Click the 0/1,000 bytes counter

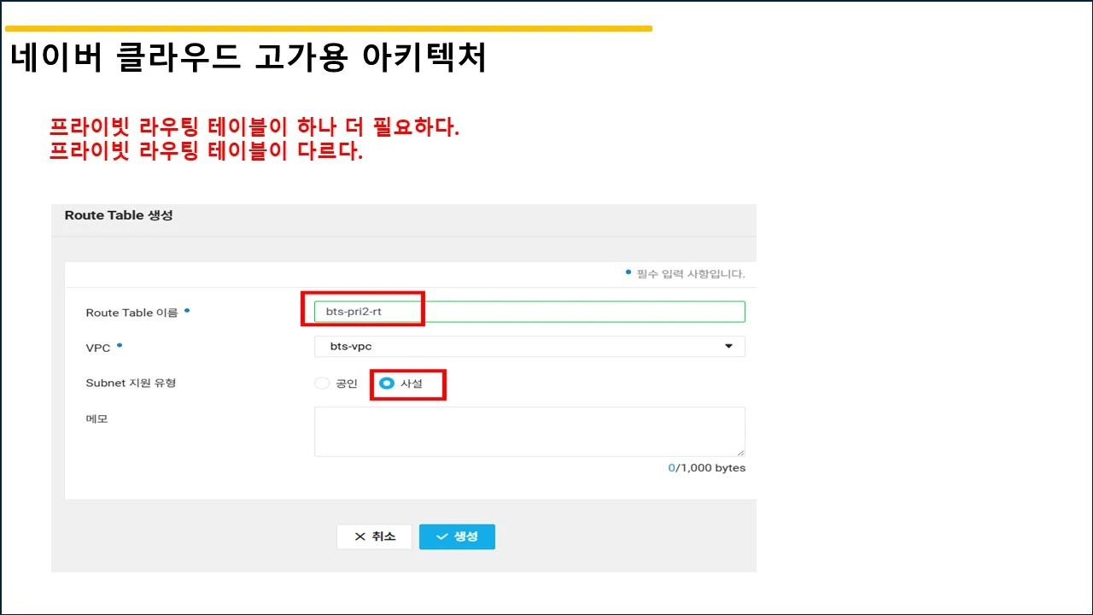click(x=707, y=468)
